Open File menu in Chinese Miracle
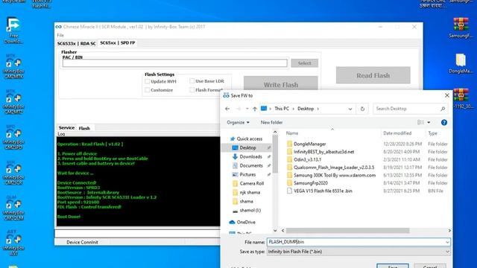The width and height of the screenshot is (477, 268). (60, 36)
